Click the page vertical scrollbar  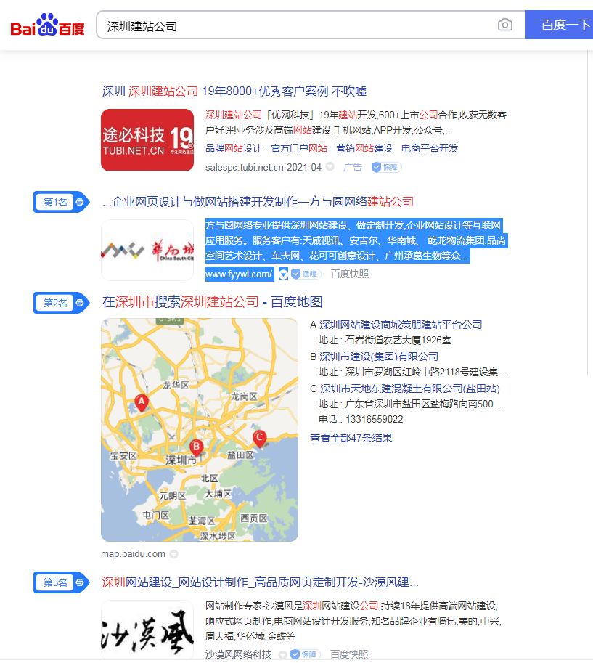587,213
